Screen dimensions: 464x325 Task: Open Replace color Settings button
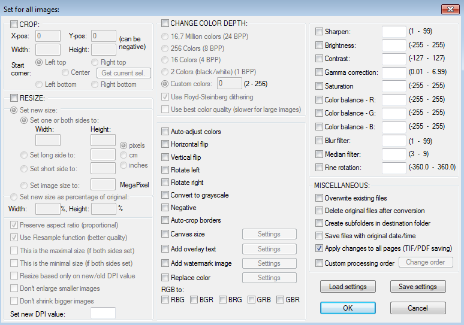pos(269,278)
